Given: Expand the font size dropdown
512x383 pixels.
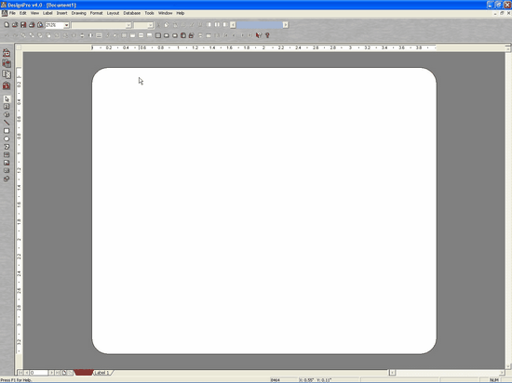Looking at the screenshot, I should (150, 25).
